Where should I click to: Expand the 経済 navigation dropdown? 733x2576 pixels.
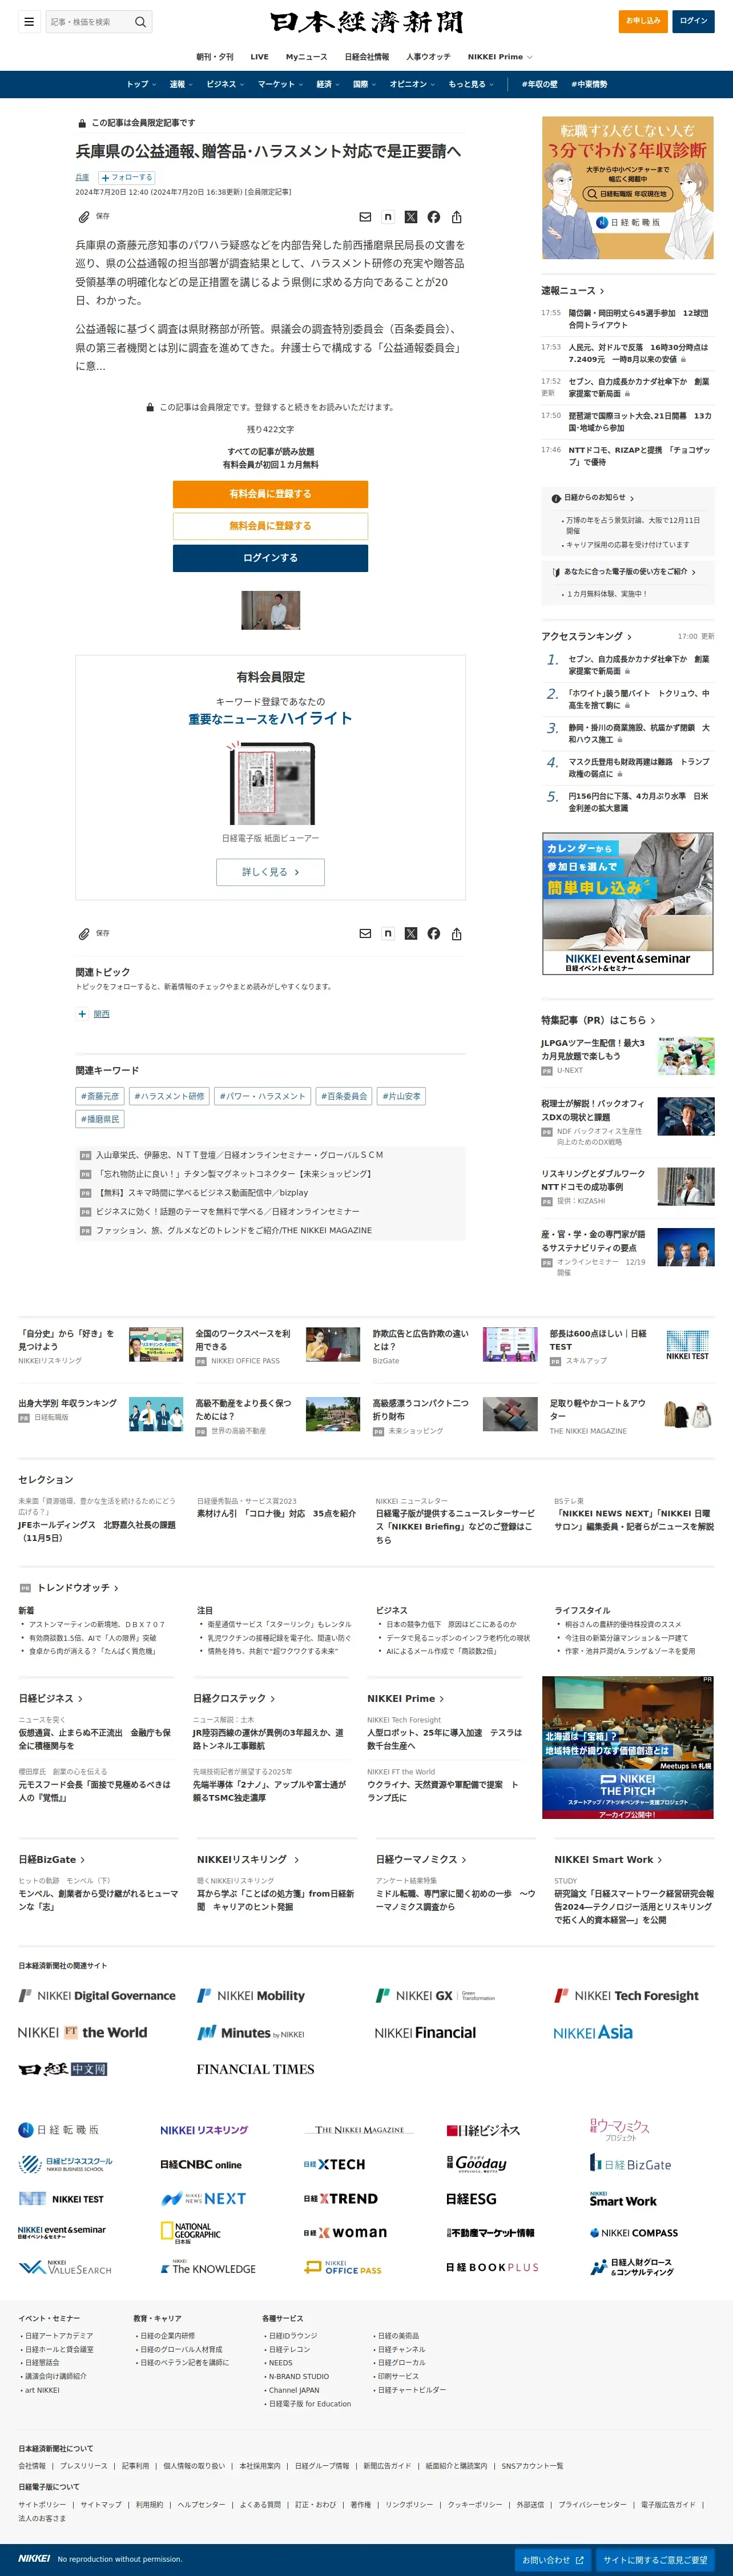pos(328,85)
